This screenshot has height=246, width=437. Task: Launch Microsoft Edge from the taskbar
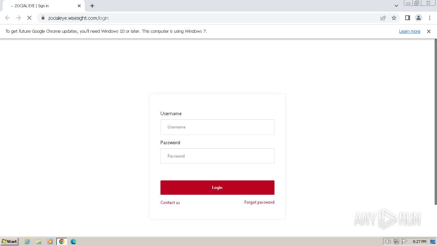73,242
